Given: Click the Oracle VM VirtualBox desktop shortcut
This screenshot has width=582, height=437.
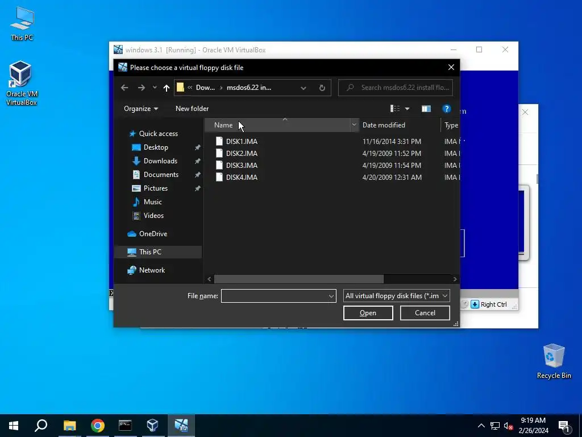Looking at the screenshot, I should (x=21, y=84).
